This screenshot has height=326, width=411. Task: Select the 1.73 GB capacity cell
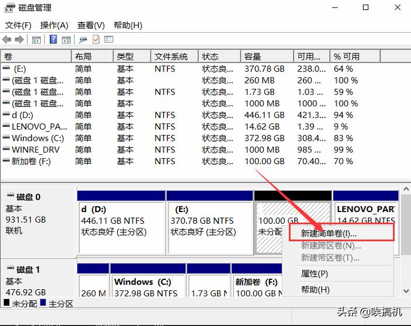(260, 92)
